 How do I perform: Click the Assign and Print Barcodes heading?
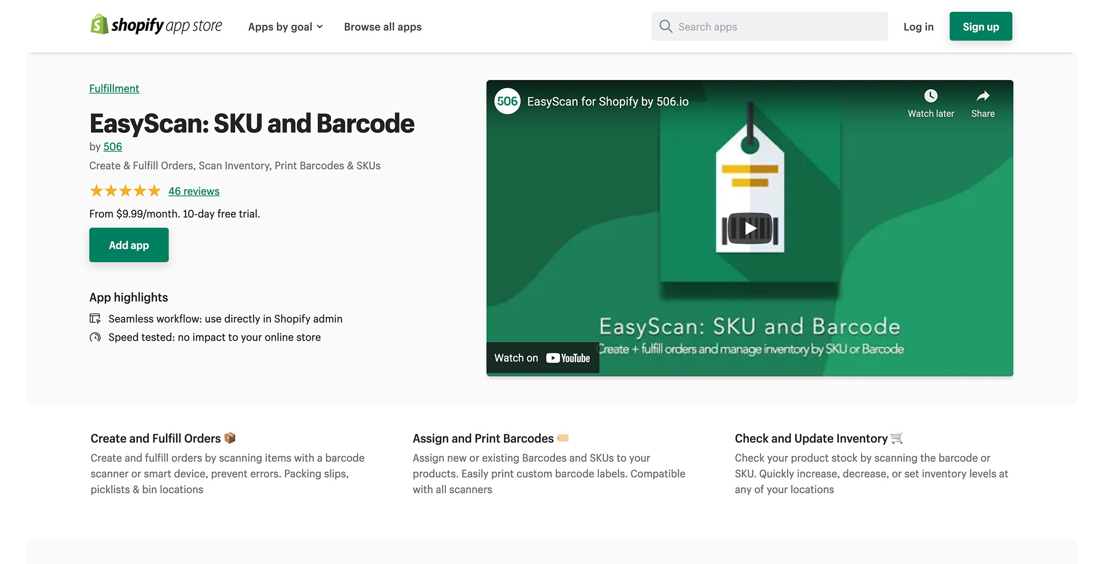[483, 439]
